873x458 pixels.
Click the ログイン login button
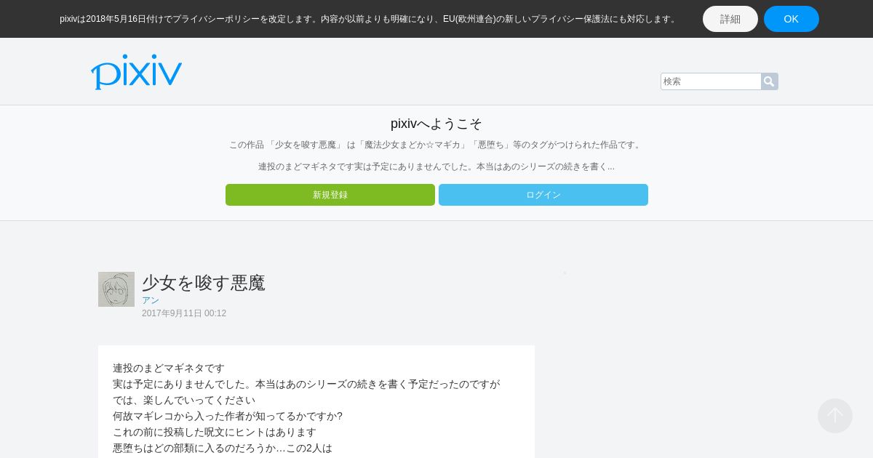tap(543, 195)
